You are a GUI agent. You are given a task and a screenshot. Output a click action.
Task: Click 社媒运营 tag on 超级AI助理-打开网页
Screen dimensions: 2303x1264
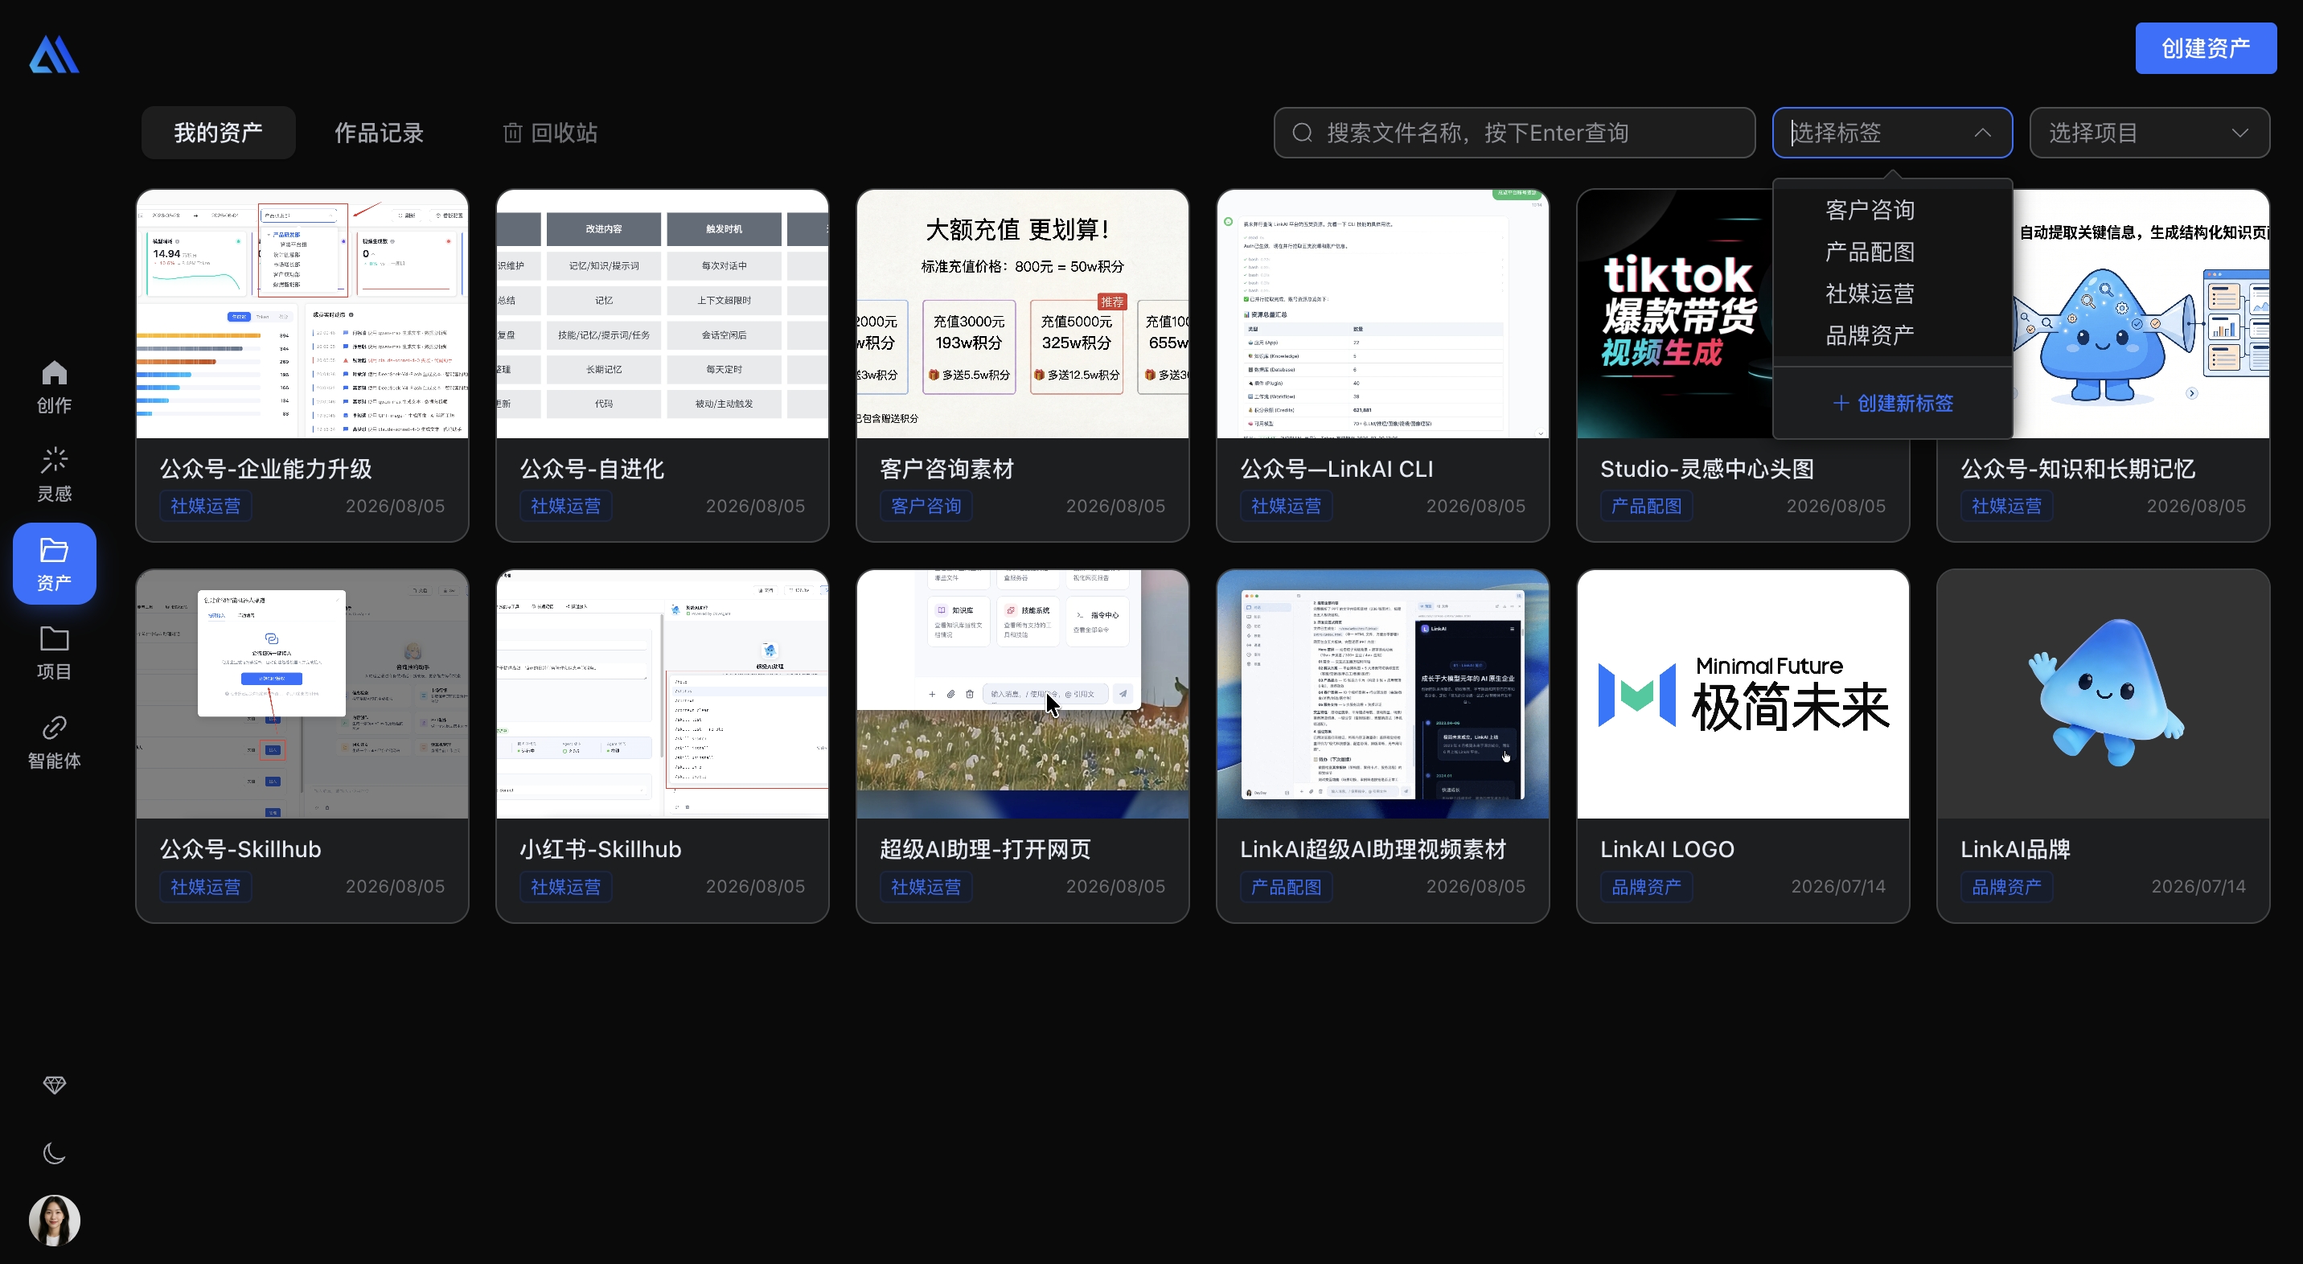pyautogui.click(x=926, y=887)
